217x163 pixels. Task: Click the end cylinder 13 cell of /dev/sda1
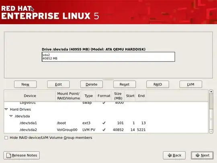tap(143, 123)
